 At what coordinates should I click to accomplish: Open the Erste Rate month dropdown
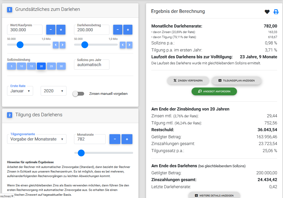[20, 91]
